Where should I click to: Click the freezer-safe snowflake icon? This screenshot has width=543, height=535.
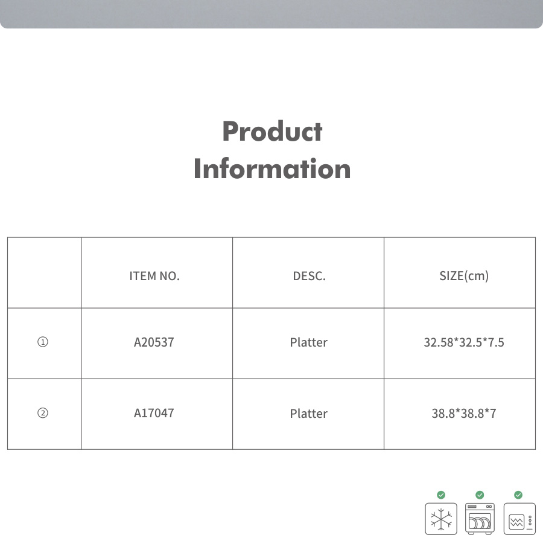(441, 518)
